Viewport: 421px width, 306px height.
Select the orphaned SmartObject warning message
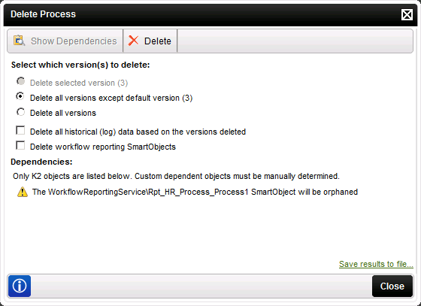(195, 192)
